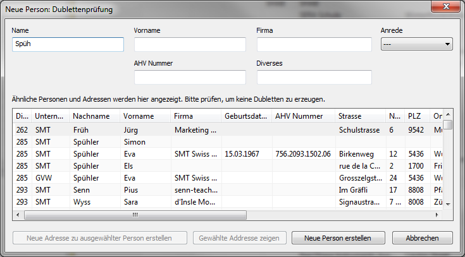Select the row for Früh Jürg

click(95, 129)
